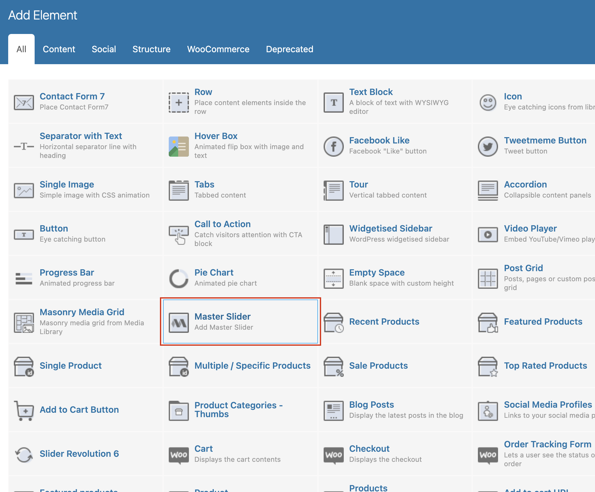Show the Deprecated tab

(290, 49)
